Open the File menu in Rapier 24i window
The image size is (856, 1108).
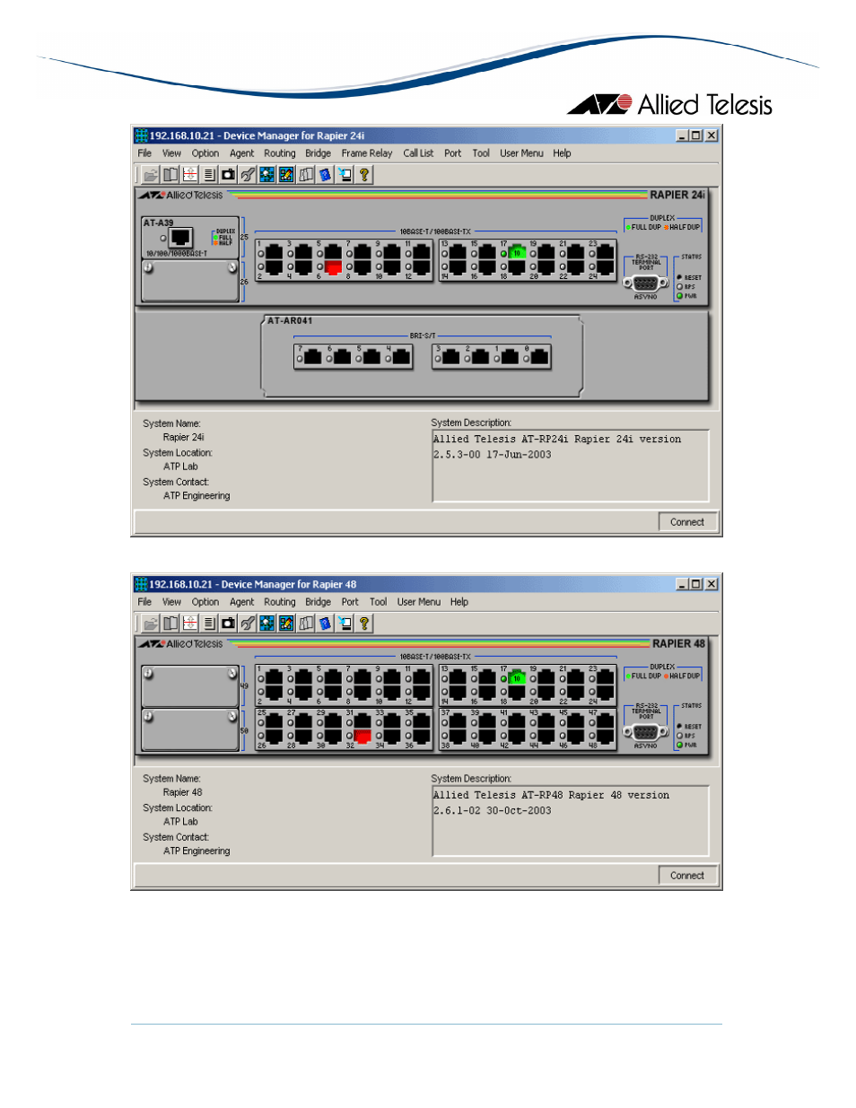point(144,153)
